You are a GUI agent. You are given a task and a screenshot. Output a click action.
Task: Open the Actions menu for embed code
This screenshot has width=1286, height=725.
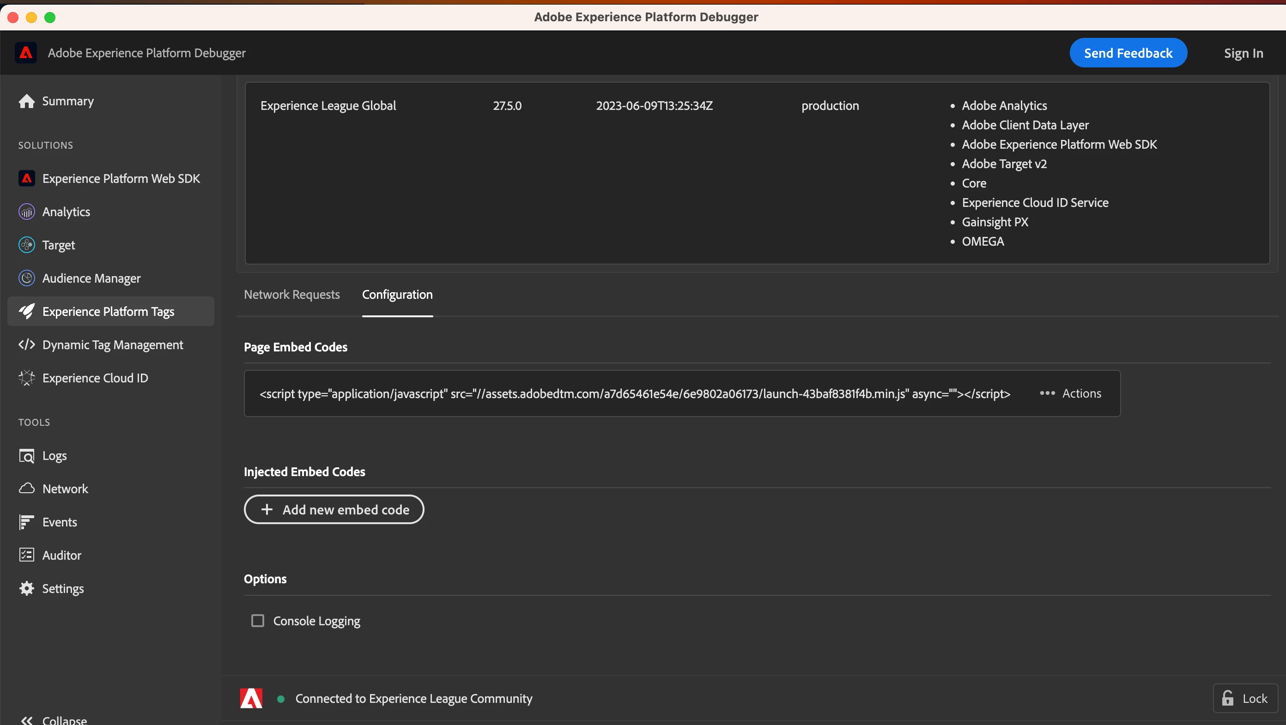[x=1070, y=394]
